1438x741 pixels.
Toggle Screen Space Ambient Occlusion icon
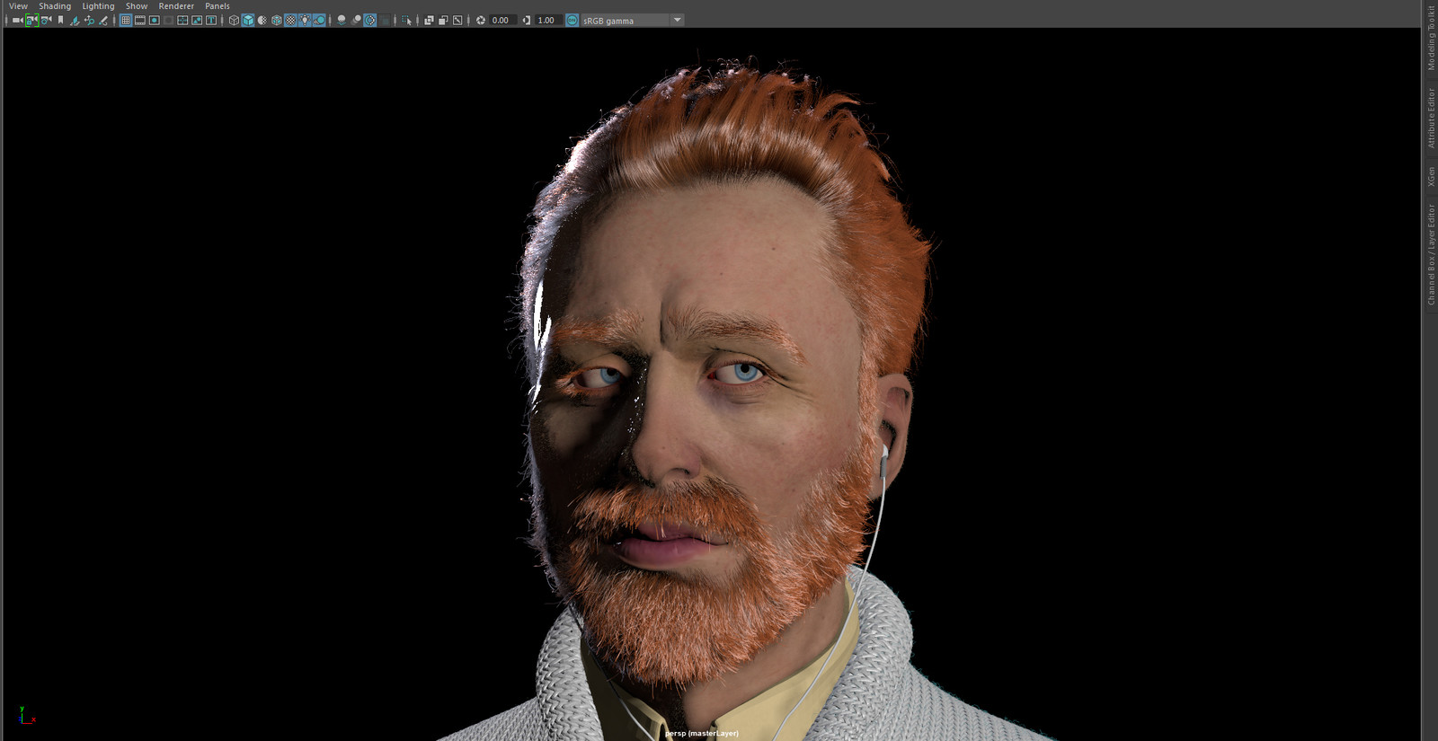pos(342,20)
